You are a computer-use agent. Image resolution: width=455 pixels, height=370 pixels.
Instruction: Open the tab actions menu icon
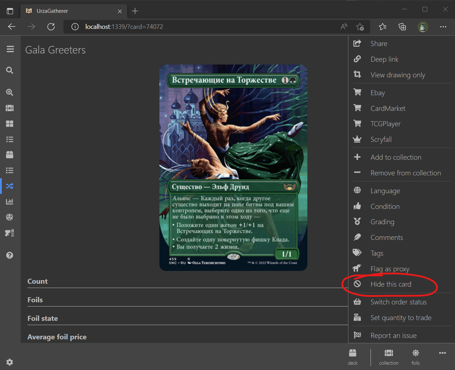click(10, 11)
